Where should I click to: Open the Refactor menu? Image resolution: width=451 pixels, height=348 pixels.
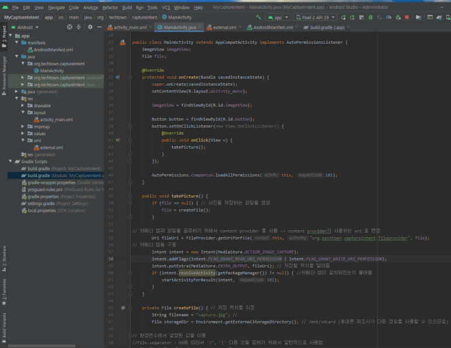(110, 8)
